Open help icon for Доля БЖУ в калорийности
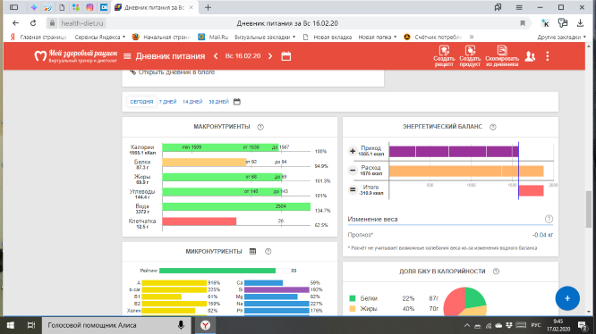596x334 pixels. coord(496,271)
